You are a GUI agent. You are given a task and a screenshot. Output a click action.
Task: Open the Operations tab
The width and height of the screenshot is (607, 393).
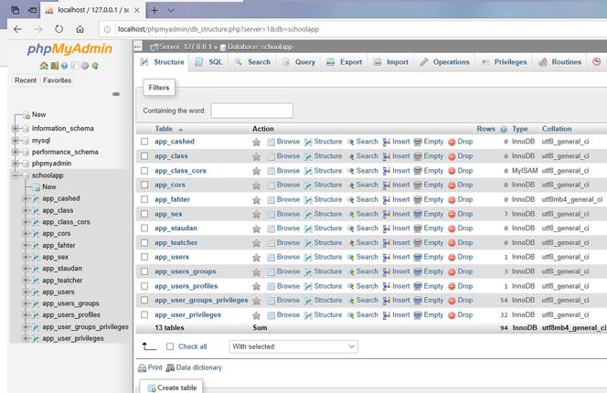coord(445,62)
